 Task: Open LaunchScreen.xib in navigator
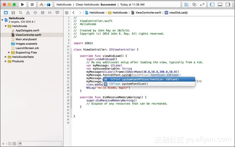click(32, 48)
